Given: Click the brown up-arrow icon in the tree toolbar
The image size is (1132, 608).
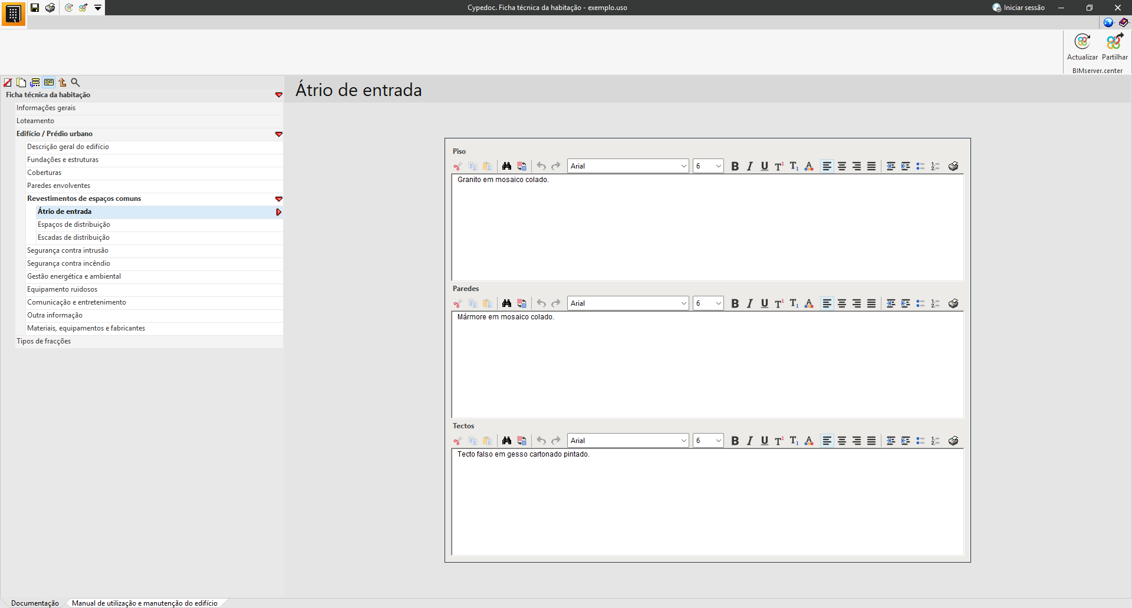Looking at the screenshot, I should (x=62, y=82).
